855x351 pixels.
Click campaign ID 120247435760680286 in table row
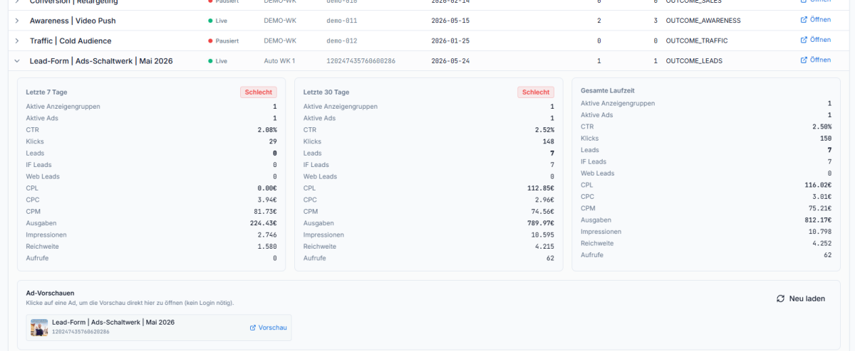tap(361, 61)
